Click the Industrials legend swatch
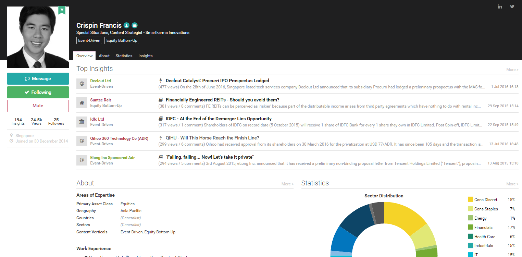 coord(470,246)
